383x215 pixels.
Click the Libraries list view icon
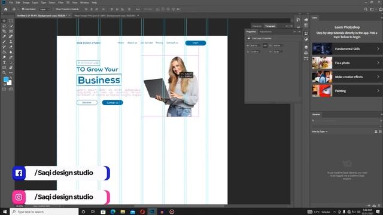tap(381, 131)
